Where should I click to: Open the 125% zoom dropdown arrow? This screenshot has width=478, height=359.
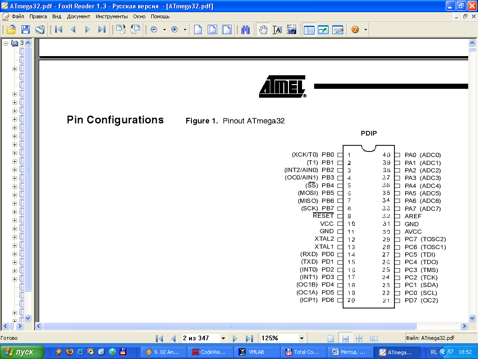(302, 338)
